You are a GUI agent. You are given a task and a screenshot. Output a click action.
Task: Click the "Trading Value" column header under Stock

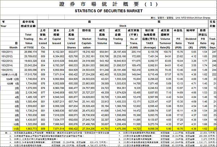click(118, 41)
